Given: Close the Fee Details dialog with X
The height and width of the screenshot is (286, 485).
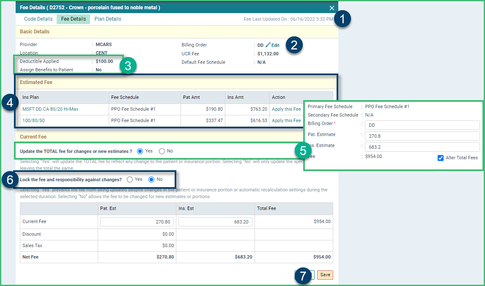Looking at the screenshot, I should [x=332, y=8].
